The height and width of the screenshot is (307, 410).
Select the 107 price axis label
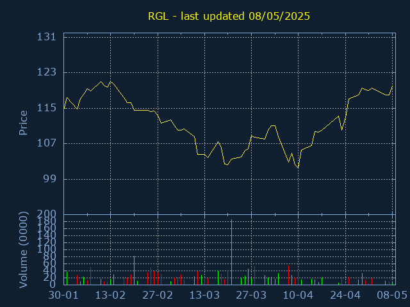point(47,143)
